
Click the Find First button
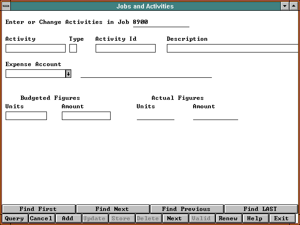(x=38, y=209)
